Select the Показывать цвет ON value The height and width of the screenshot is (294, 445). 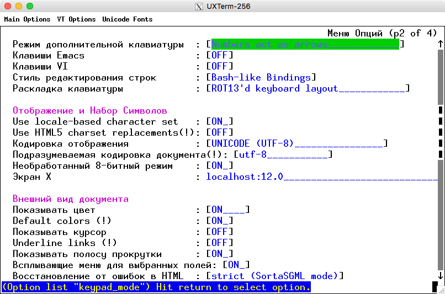[228, 210]
